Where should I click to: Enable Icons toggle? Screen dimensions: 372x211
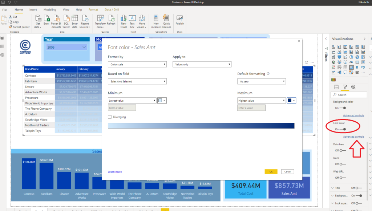[x=343, y=164]
